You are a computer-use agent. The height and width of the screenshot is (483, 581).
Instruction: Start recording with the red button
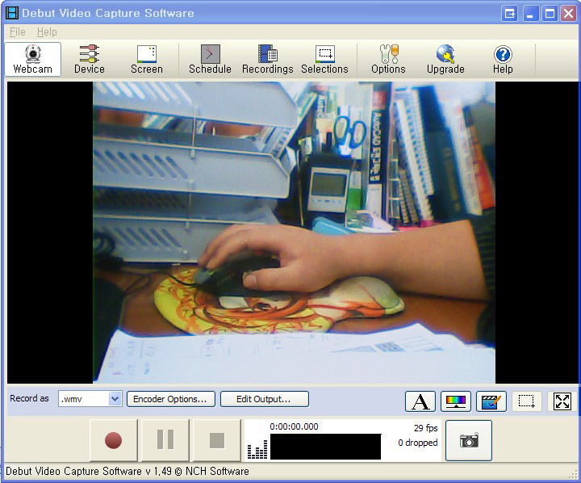[114, 441]
